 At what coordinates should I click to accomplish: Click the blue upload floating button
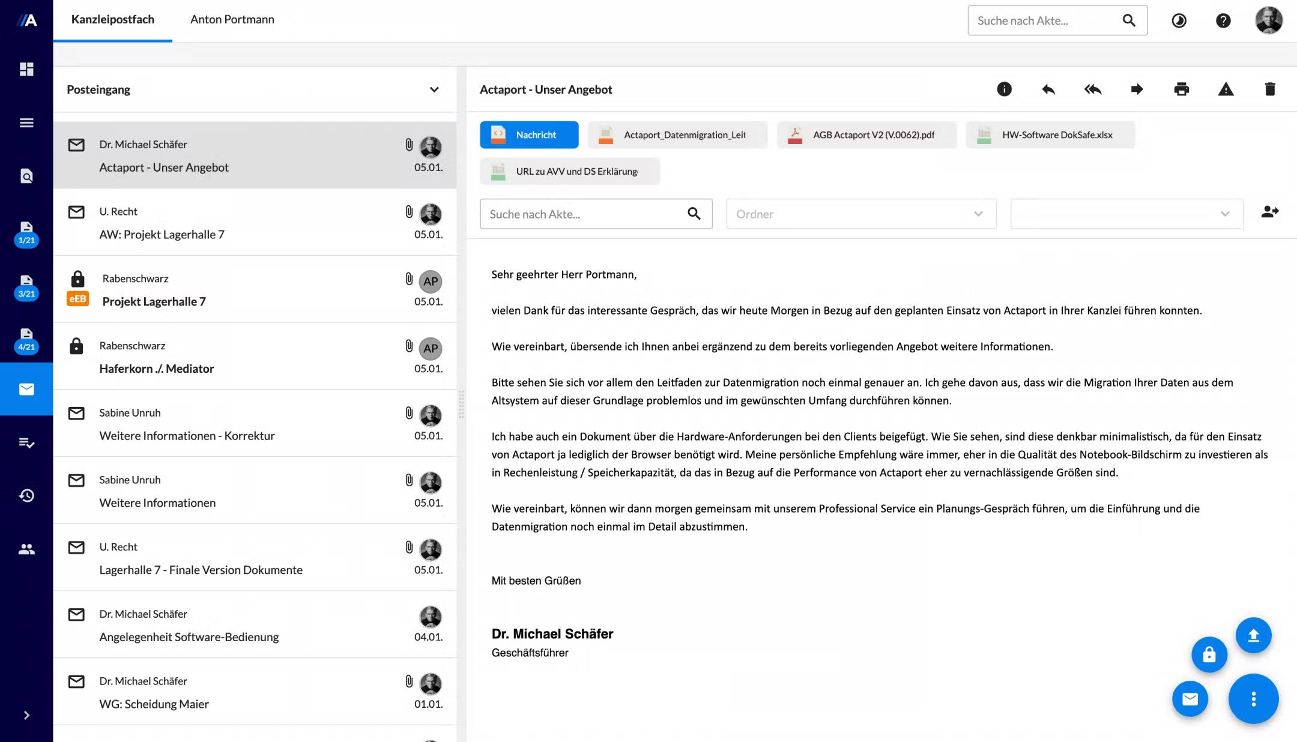[1253, 635]
